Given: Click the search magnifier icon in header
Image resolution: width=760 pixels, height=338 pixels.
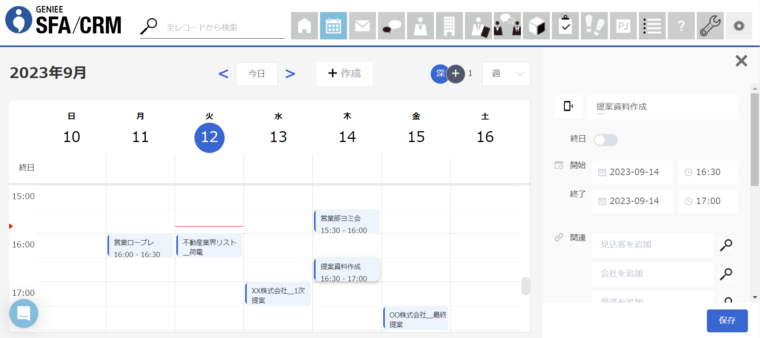Looking at the screenshot, I should [x=149, y=27].
